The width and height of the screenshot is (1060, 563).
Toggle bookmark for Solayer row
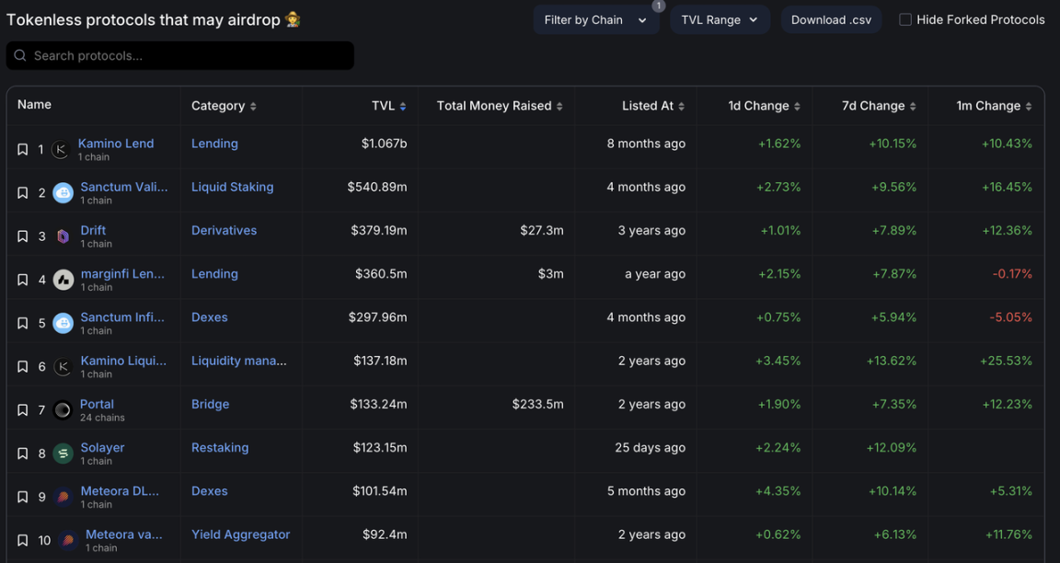[x=23, y=454]
